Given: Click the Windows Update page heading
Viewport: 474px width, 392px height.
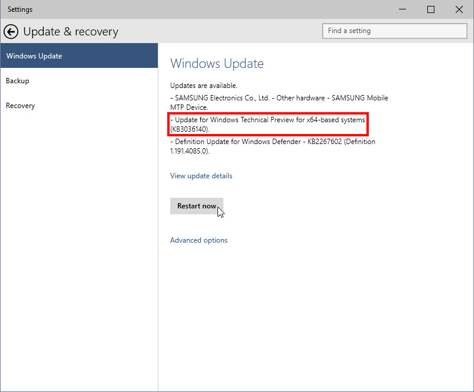Looking at the screenshot, I should click(216, 64).
